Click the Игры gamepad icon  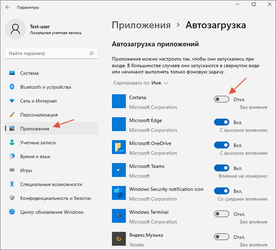pyautogui.click(x=12, y=170)
